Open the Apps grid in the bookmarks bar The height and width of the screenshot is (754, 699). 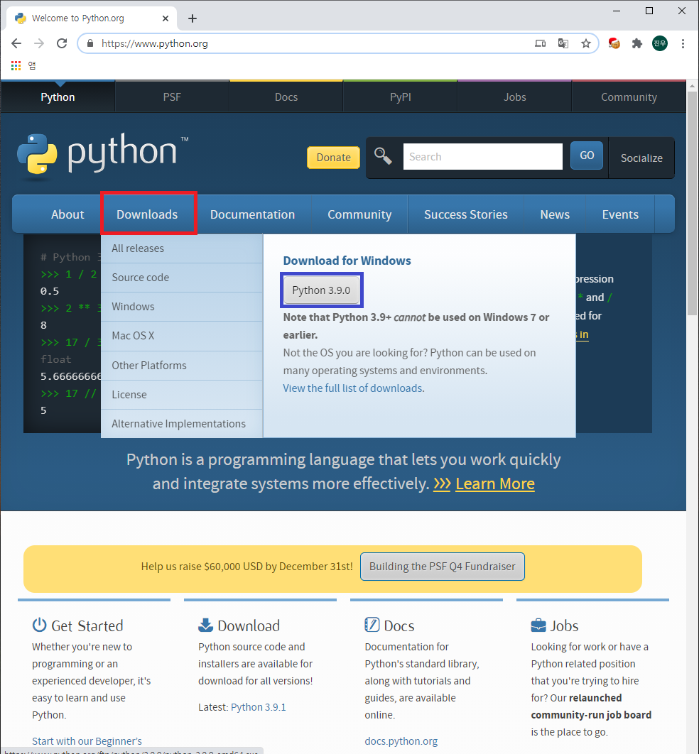click(16, 65)
